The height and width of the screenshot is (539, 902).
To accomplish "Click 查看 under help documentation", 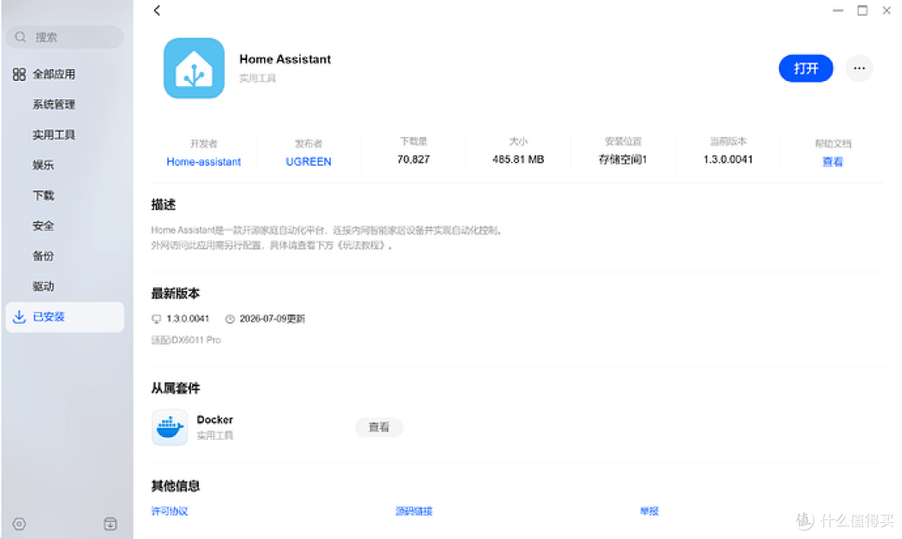I will [833, 162].
